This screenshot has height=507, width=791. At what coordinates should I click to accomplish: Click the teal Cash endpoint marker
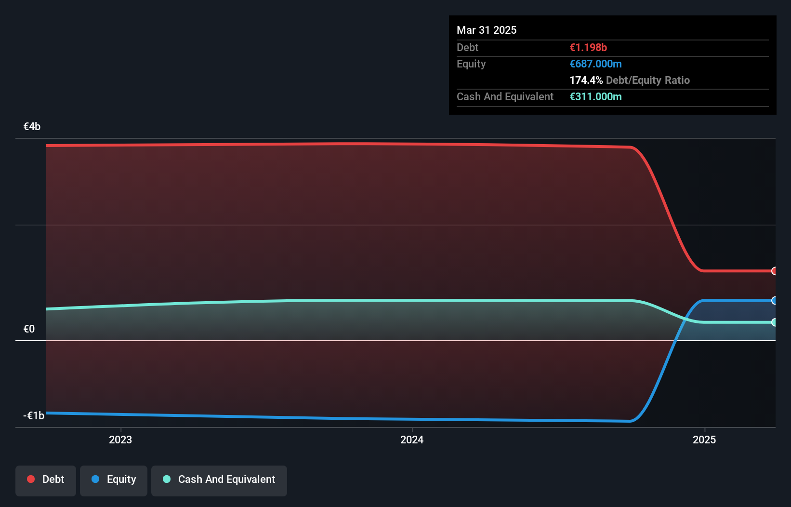[774, 322]
